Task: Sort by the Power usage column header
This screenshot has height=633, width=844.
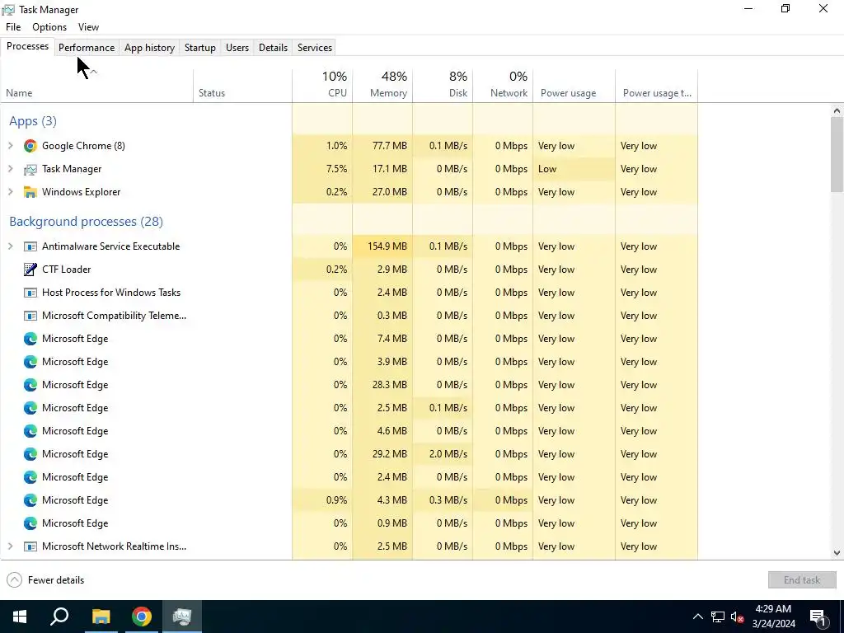Action: [574, 86]
